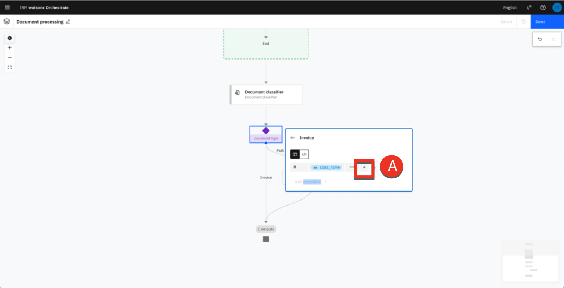Click the pencil icon to rename flow
This screenshot has height=288, width=564.
pyautogui.click(x=68, y=22)
